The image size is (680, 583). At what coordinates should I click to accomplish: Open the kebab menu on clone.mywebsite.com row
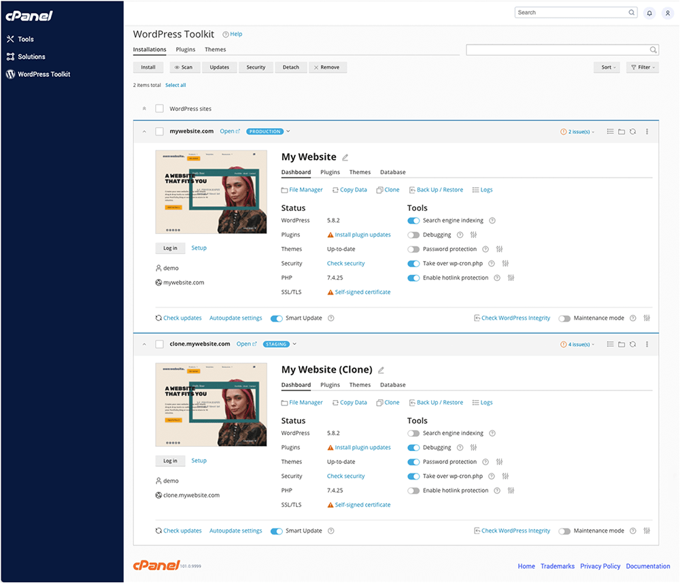tap(647, 344)
